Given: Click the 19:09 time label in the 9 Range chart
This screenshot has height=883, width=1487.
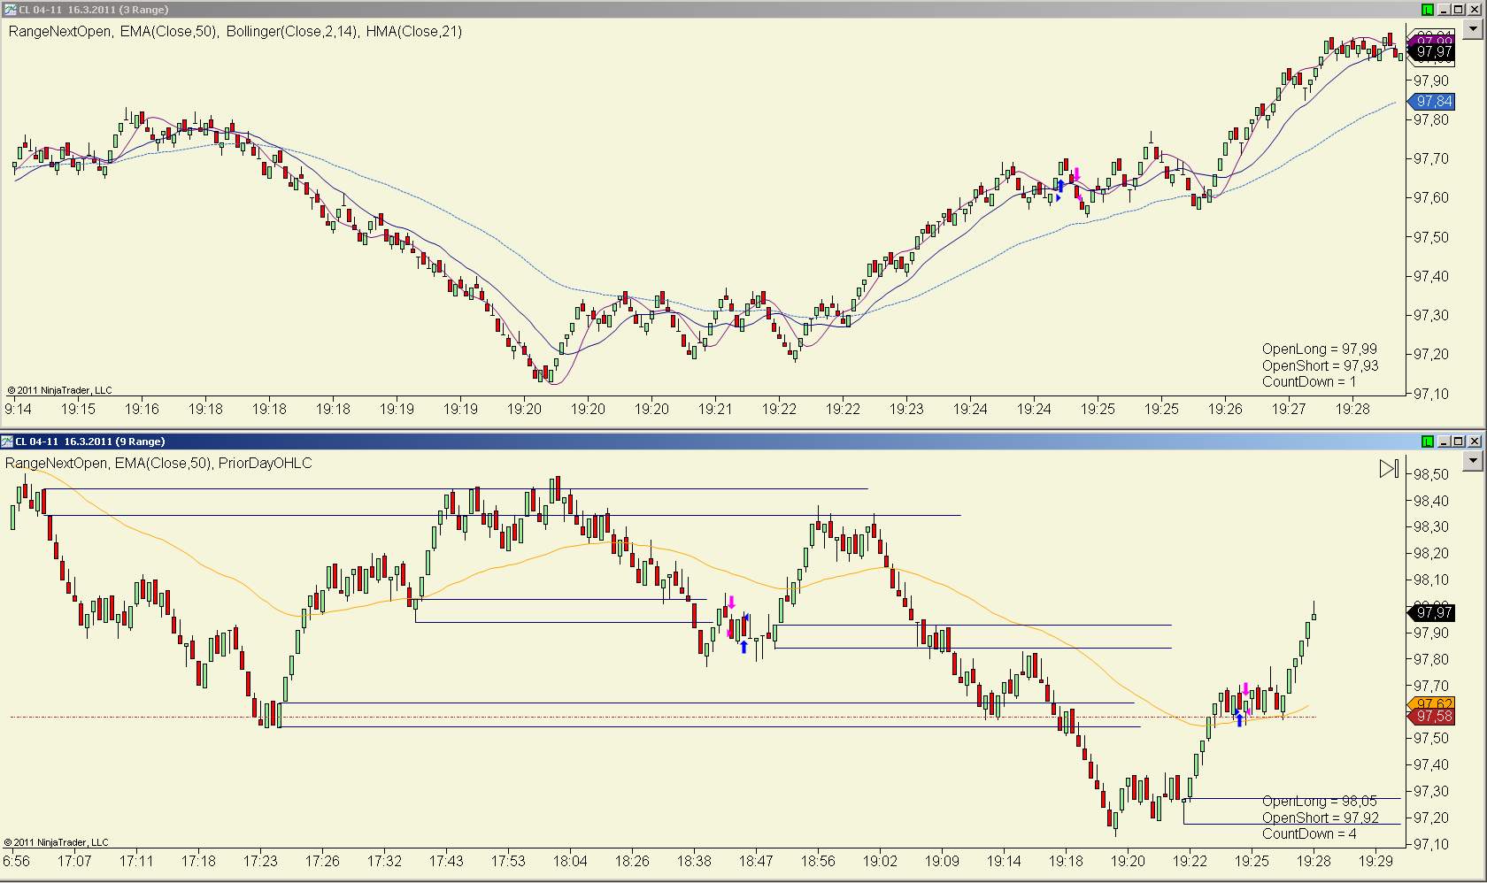Looking at the screenshot, I should [x=942, y=862].
